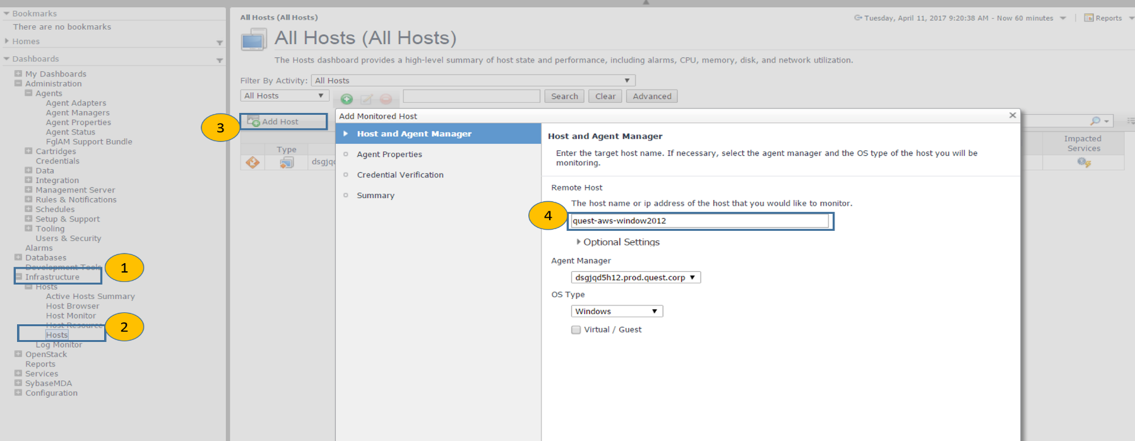Click the host type icon in table row
Image resolution: width=1135 pixels, height=441 pixels.
[287, 163]
